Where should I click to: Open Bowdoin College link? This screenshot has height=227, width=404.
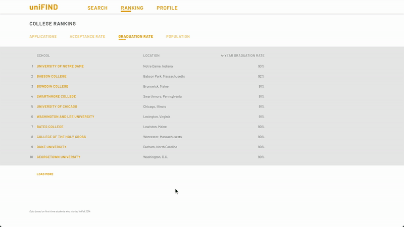pos(53,86)
